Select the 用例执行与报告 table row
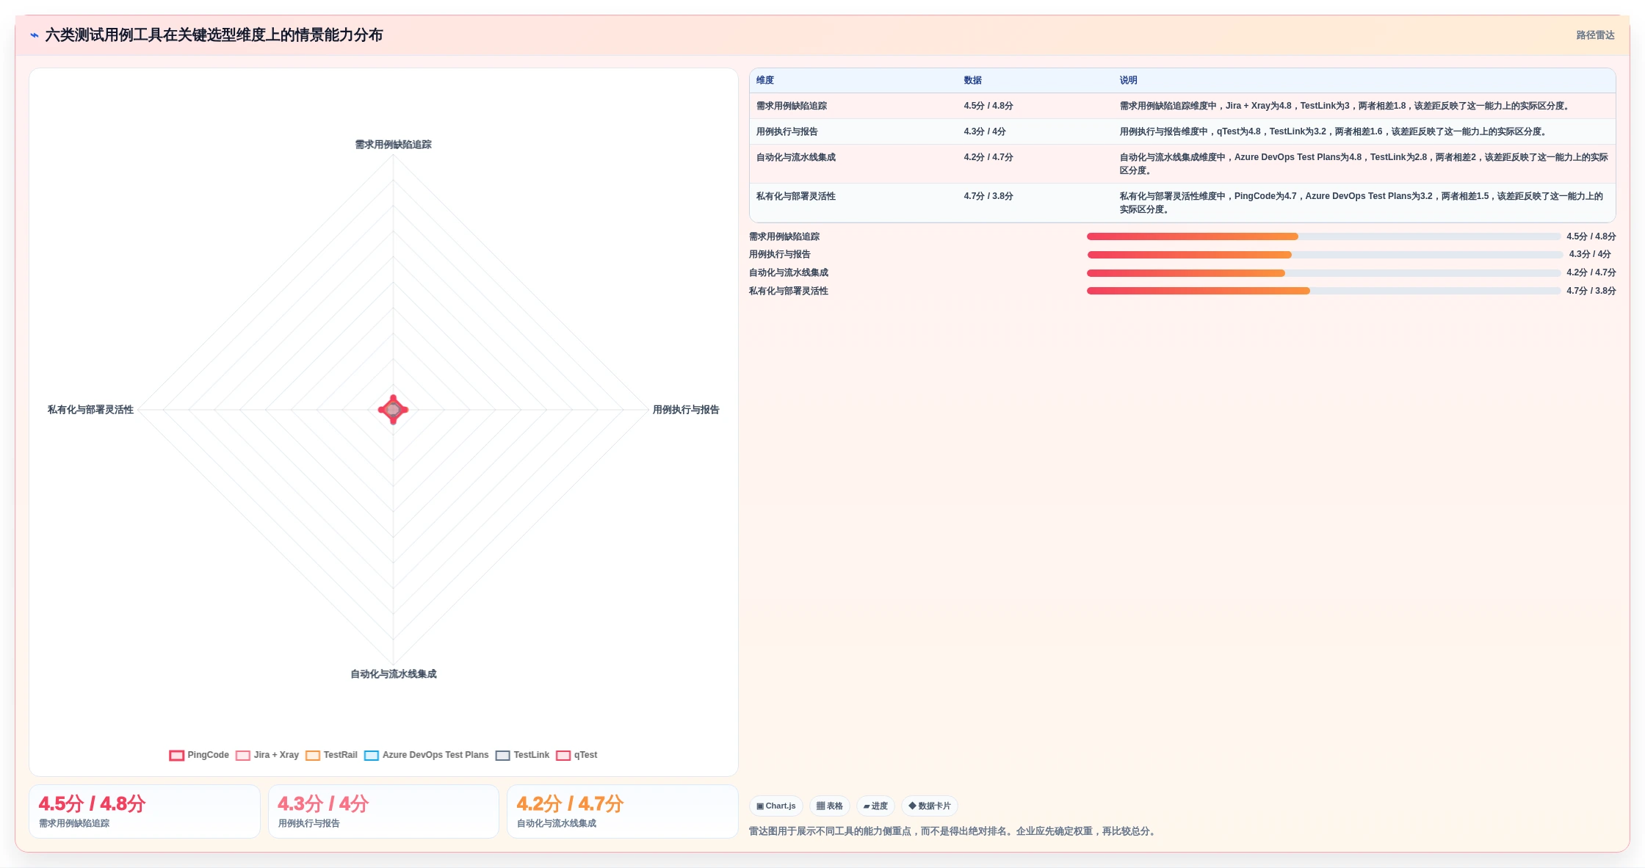This screenshot has width=1645, height=868. [x=1182, y=131]
